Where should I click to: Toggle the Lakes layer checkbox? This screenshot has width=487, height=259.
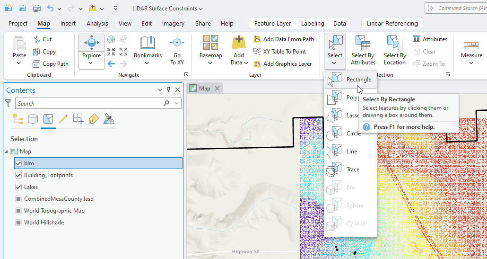(x=18, y=187)
